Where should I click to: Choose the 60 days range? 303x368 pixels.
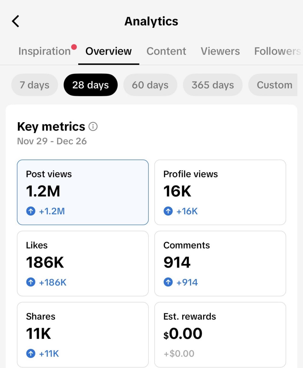(x=150, y=85)
